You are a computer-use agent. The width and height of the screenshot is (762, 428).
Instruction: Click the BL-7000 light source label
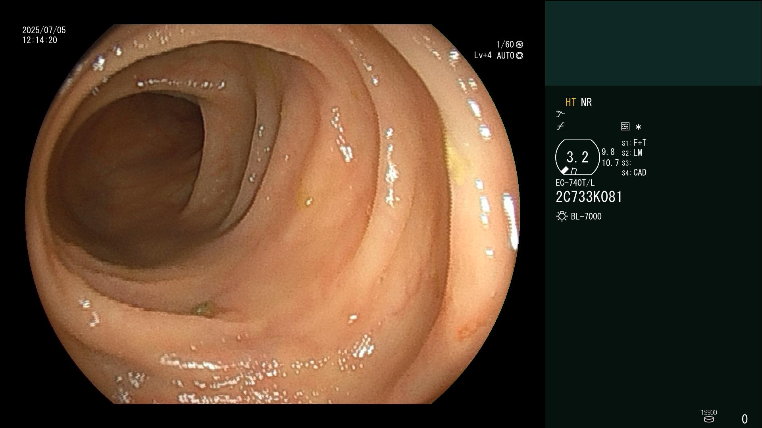point(586,216)
